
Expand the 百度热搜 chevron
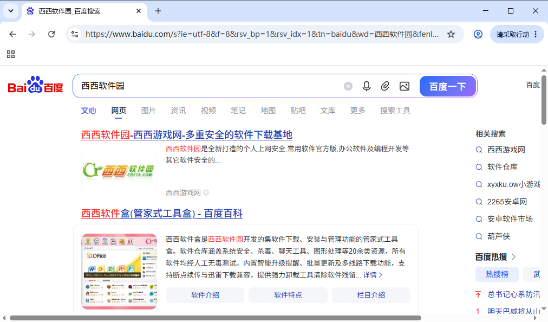point(513,257)
